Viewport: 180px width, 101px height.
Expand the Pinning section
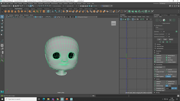[155, 44]
